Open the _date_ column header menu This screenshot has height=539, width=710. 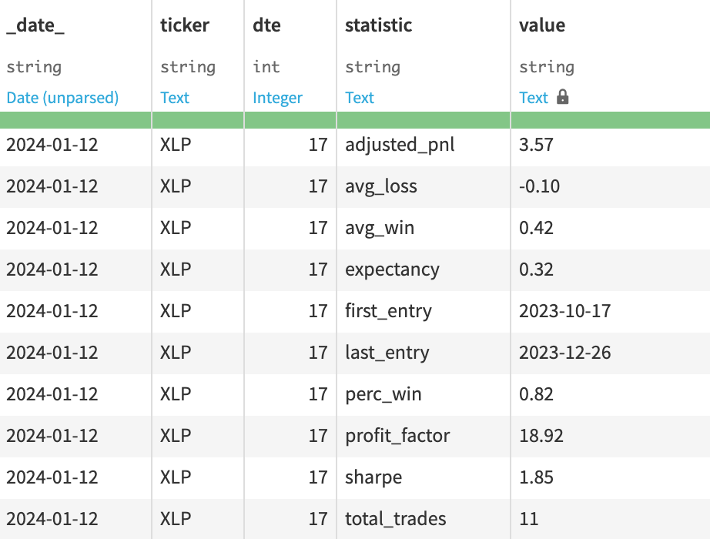coord(35,25)
